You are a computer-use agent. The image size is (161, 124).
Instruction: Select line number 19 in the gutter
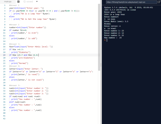point(4,55)
